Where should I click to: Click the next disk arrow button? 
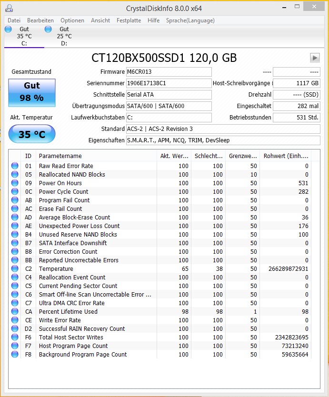pyautogui.click(x=315, y=58)
